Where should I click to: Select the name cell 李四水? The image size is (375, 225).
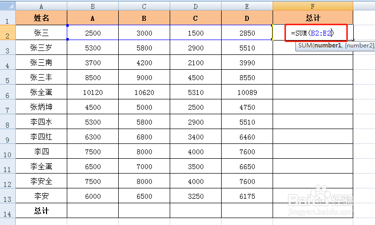(x=42, y=122)
